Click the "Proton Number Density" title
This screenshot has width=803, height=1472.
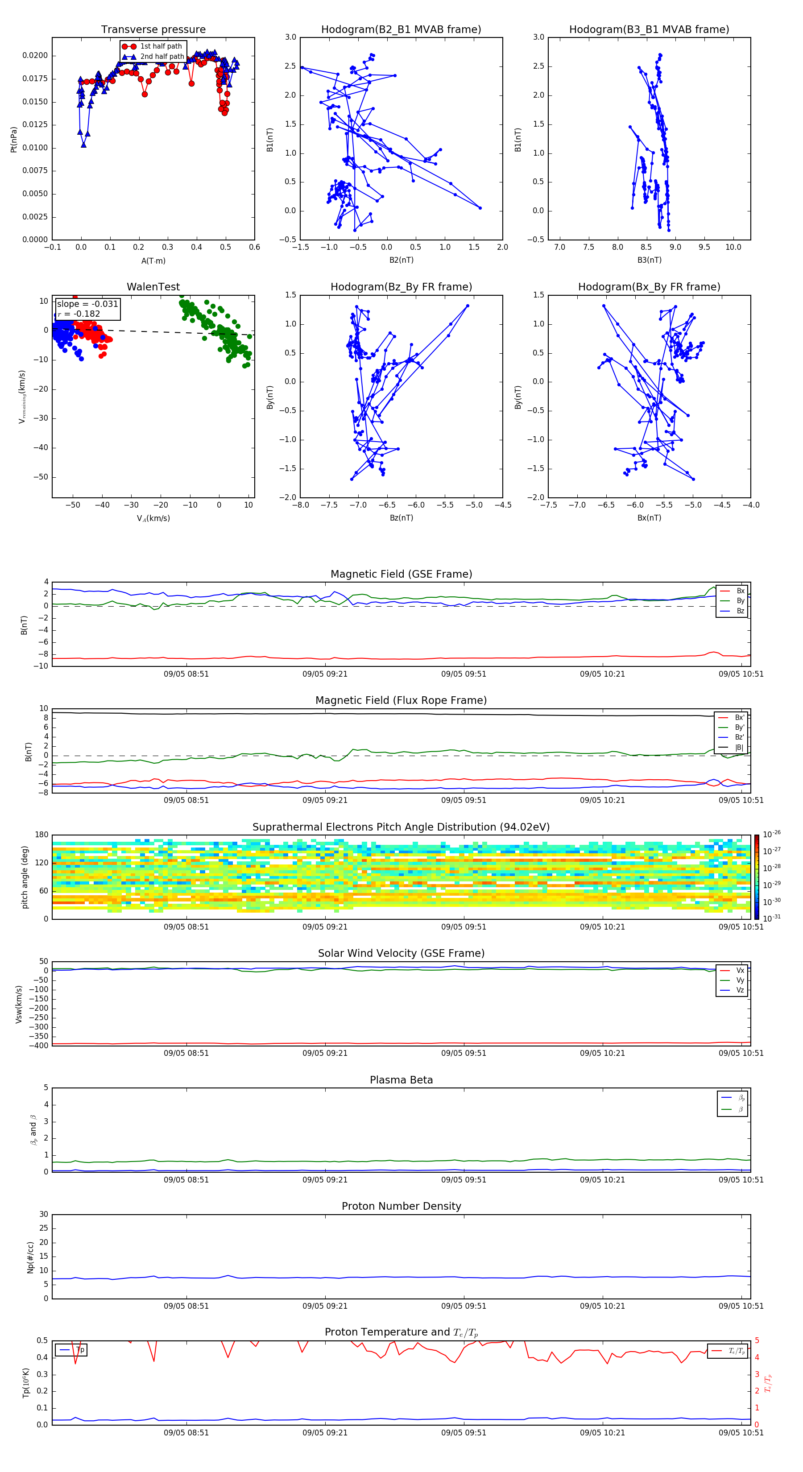[x=401, y=1206]
